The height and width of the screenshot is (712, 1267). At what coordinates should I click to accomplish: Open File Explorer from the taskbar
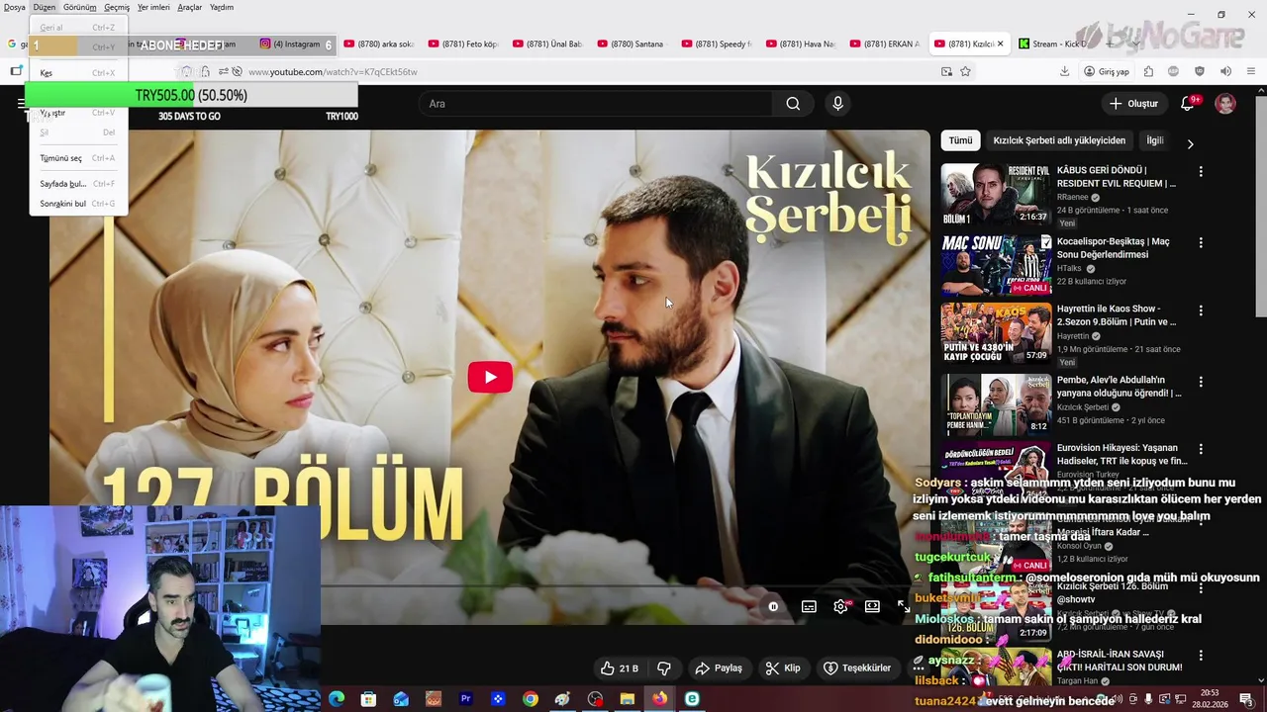(628, 699)
